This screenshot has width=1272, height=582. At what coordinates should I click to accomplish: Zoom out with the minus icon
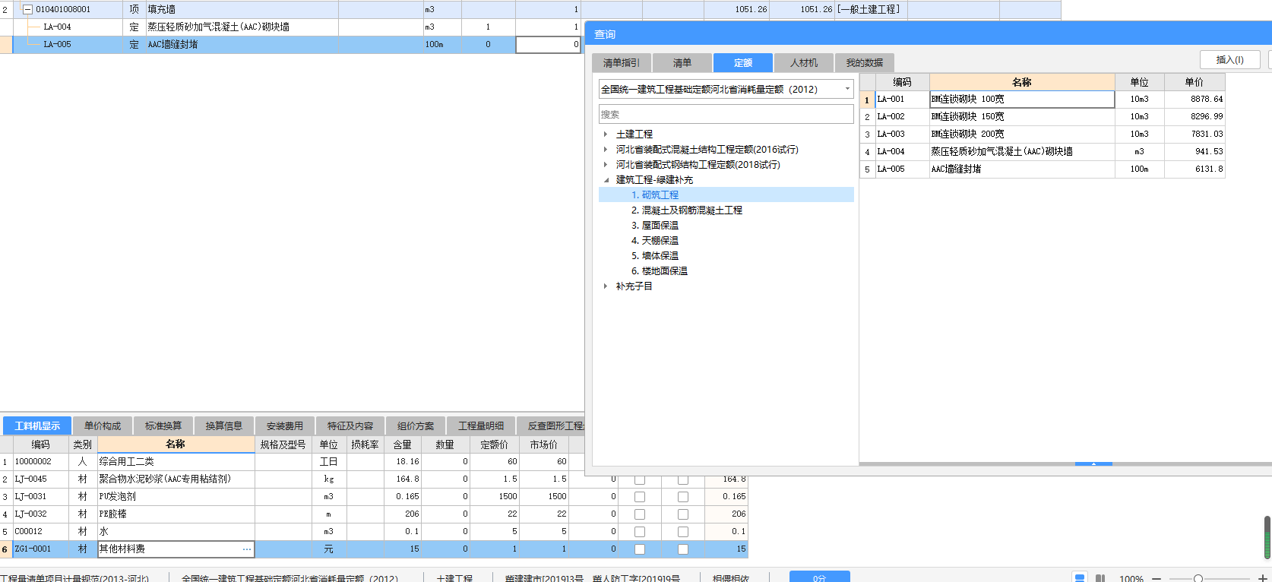[1157, 579]
